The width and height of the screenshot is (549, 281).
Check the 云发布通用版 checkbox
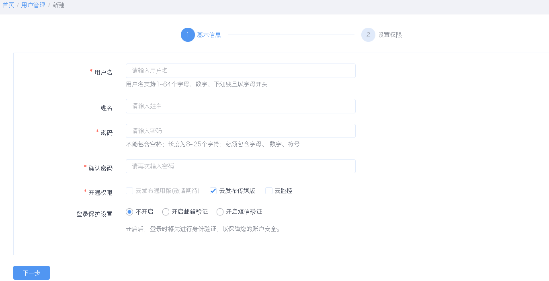[x=129, y=191]
